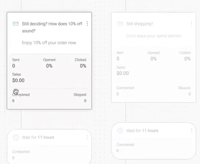Click Skipped count on 'Still deciding?' card
Image resolution: width=200 pixels, height=164 pixels.
[85, 101]
